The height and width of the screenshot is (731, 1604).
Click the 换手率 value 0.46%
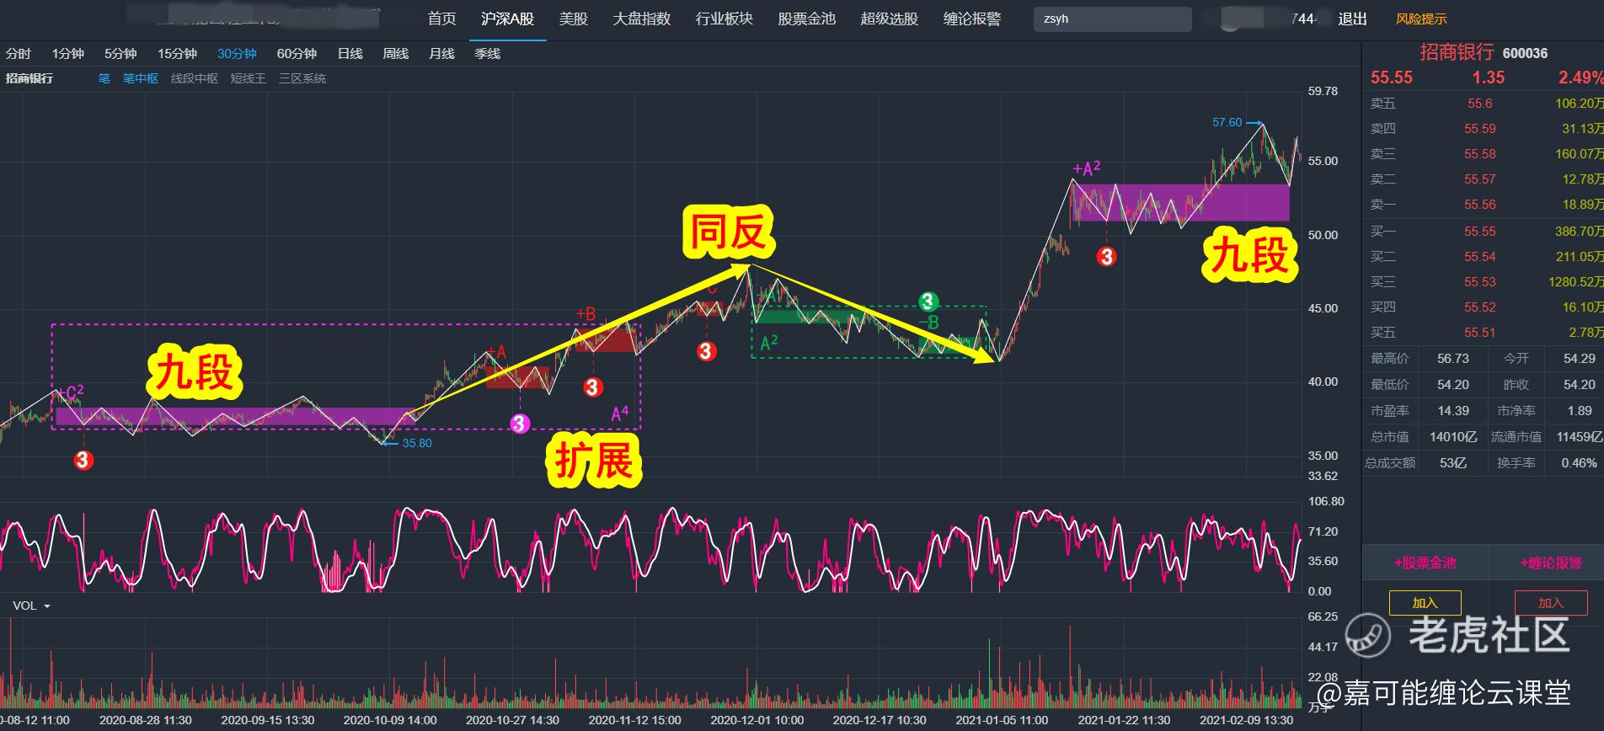(x=1579, y=463)
